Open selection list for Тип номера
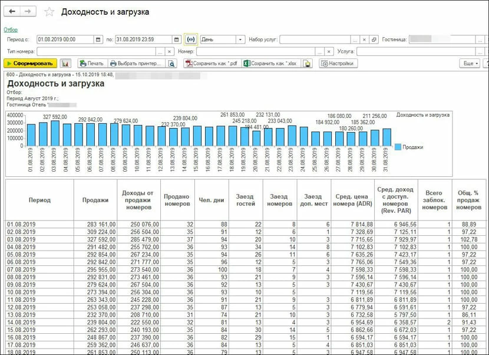 click(160, 51)
